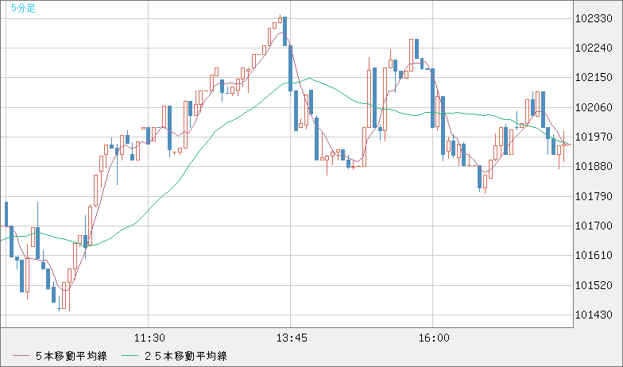
Task: Click the 102330 price axis label
Action: click(594, 19)
